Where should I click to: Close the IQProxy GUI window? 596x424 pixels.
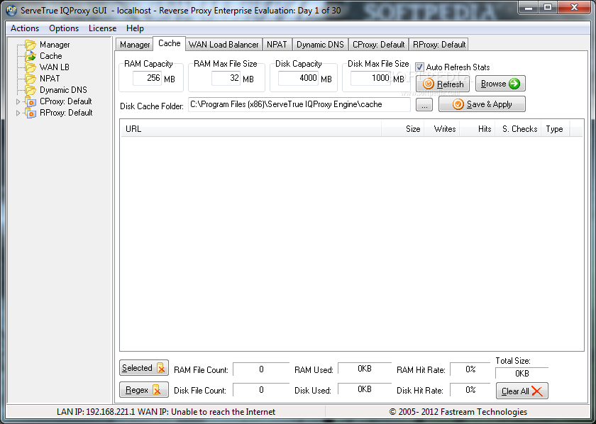(574, 7)
